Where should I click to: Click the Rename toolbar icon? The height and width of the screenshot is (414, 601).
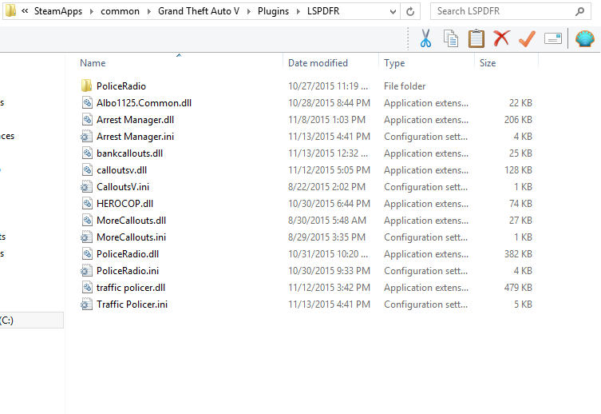tap(552, 38)
